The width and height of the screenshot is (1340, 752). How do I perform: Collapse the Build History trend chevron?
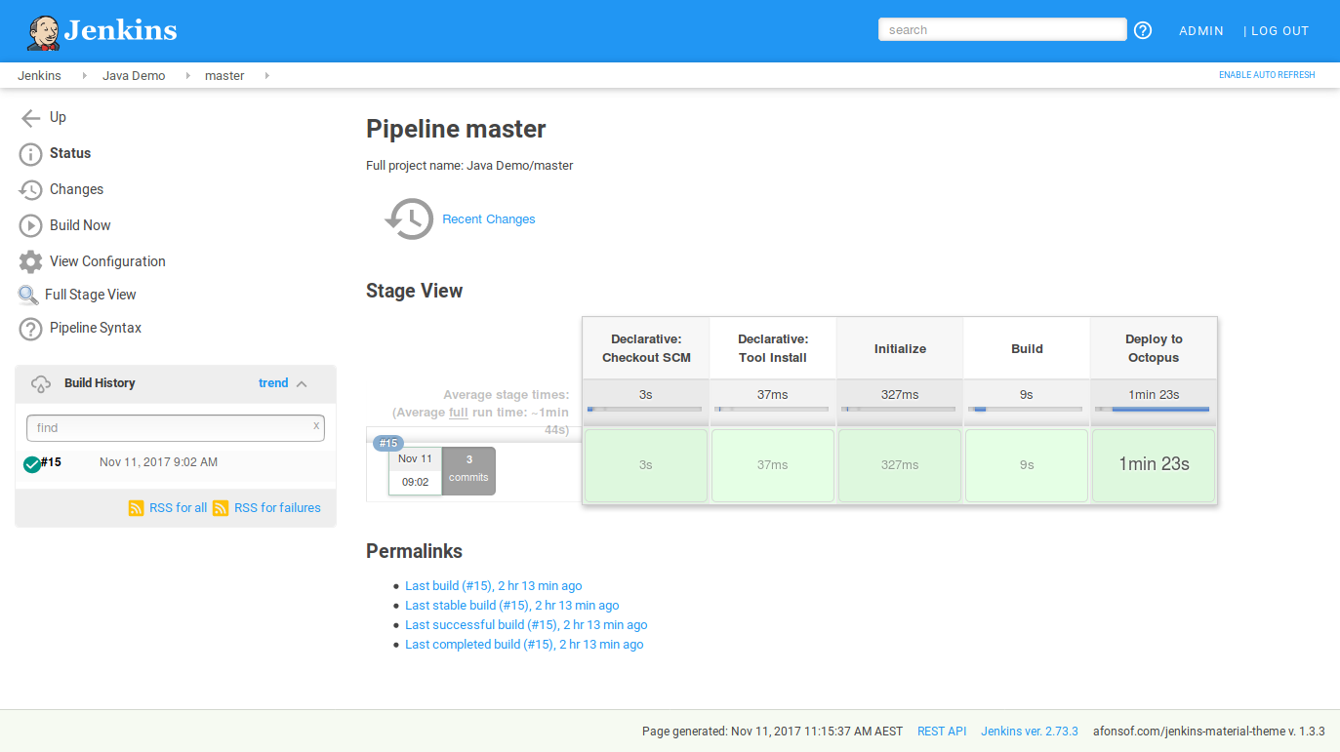click(301, 383)
